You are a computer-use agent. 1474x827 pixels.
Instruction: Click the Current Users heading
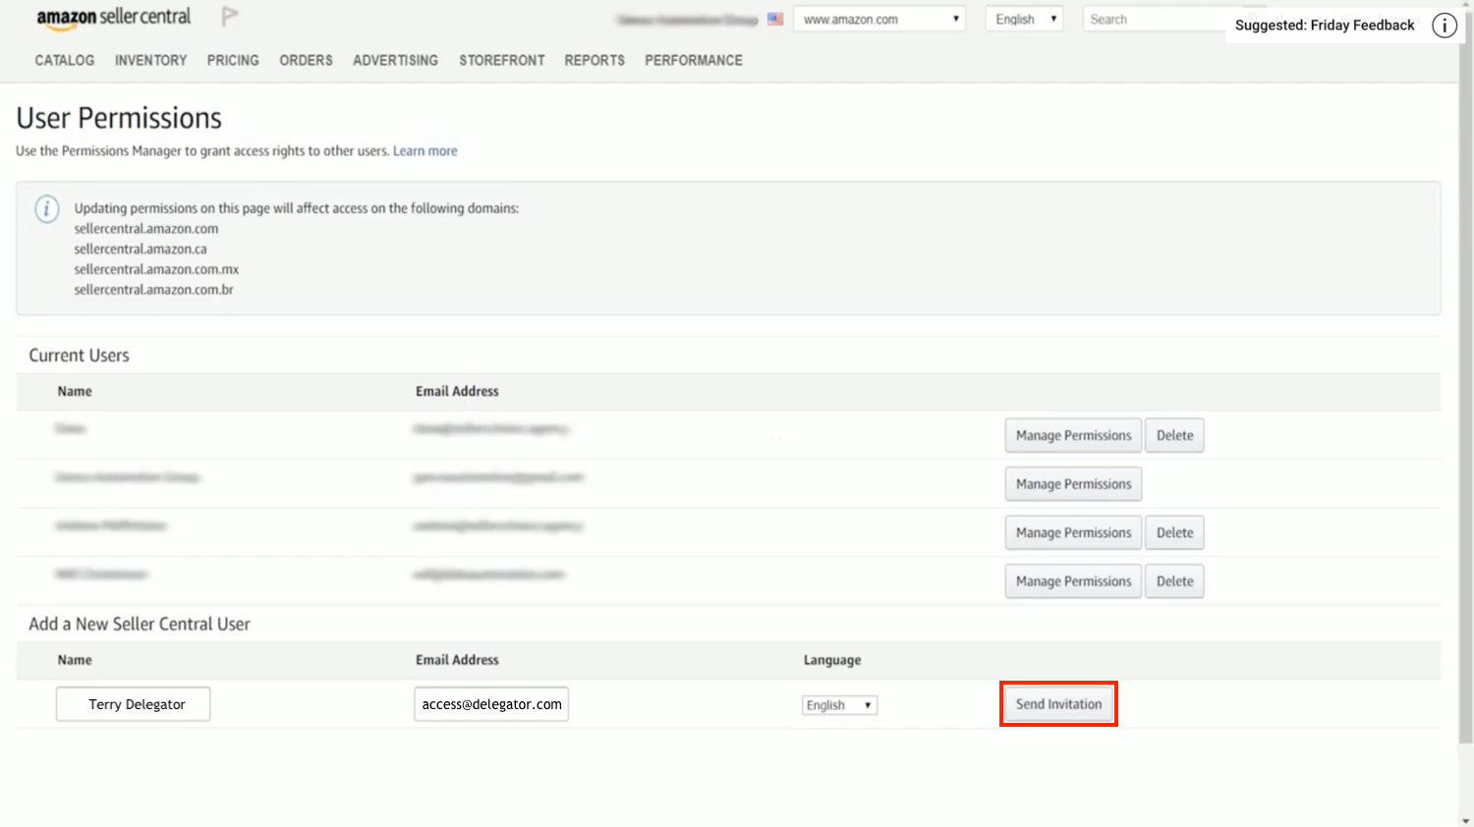point(79,356)
